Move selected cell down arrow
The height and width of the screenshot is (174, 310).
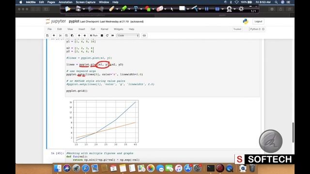[85, 35]
